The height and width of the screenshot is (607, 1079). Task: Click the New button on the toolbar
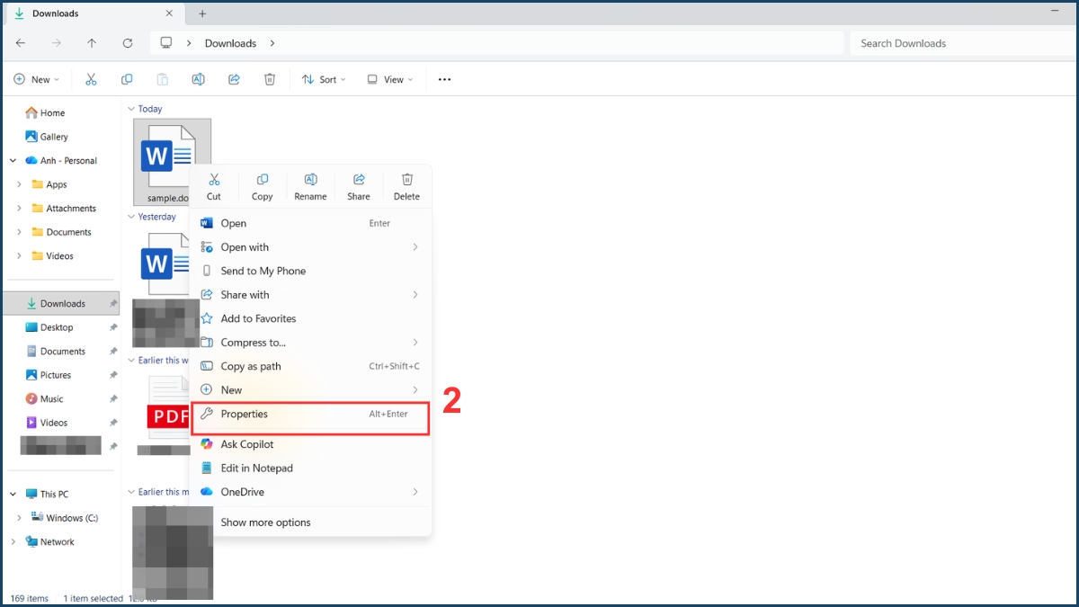(x=37, y=79)
